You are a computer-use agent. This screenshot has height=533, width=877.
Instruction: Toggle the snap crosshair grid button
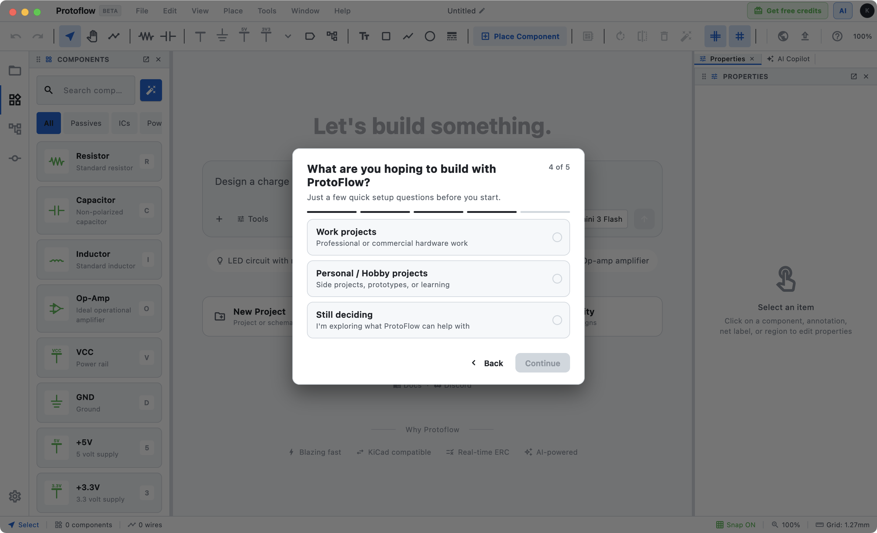click(715, 36)
